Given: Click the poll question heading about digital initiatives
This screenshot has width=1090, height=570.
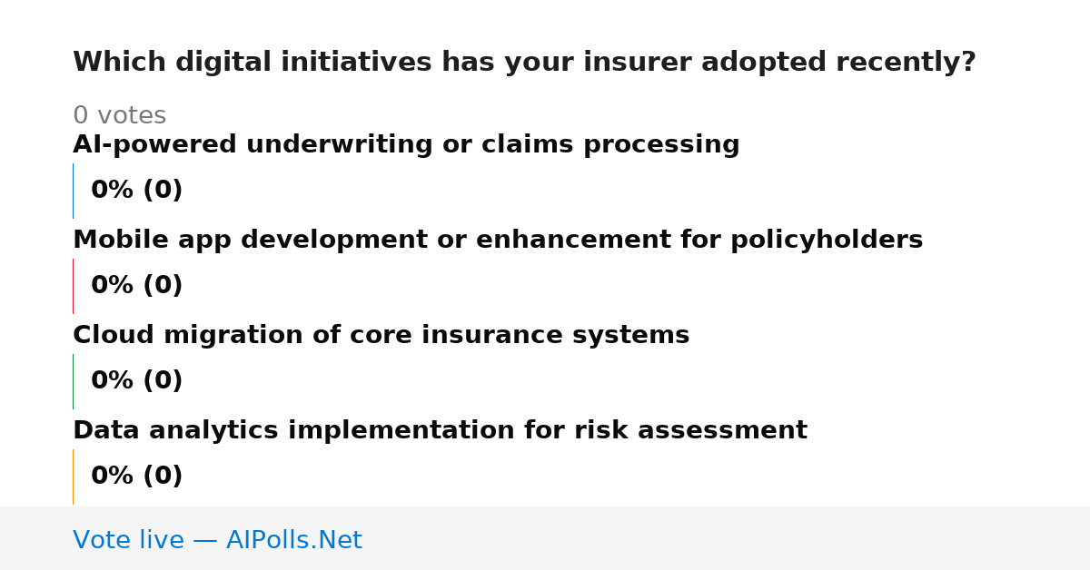Looking at the screenshot, I should coord(524,63).
